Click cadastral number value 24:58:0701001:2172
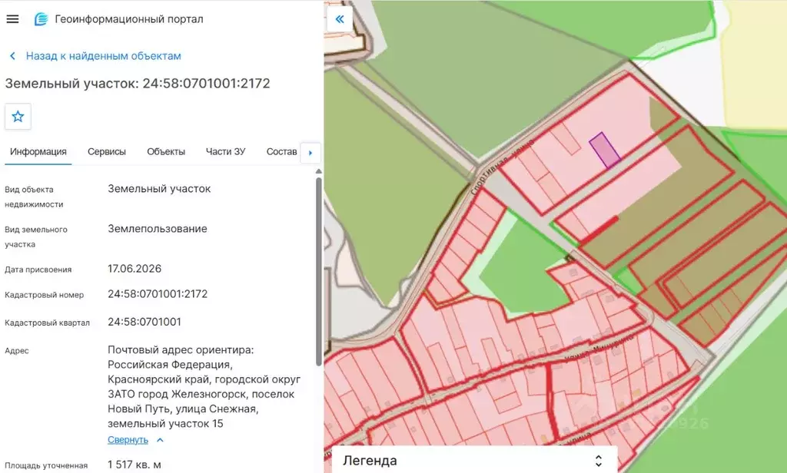The height and width of the screenshot is (473, 787). [x=158, y=294]
